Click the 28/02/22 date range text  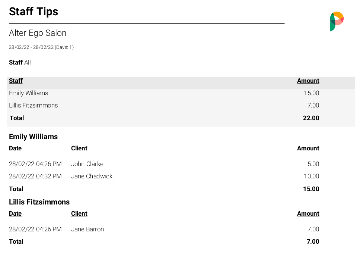(x=41, y=47)
